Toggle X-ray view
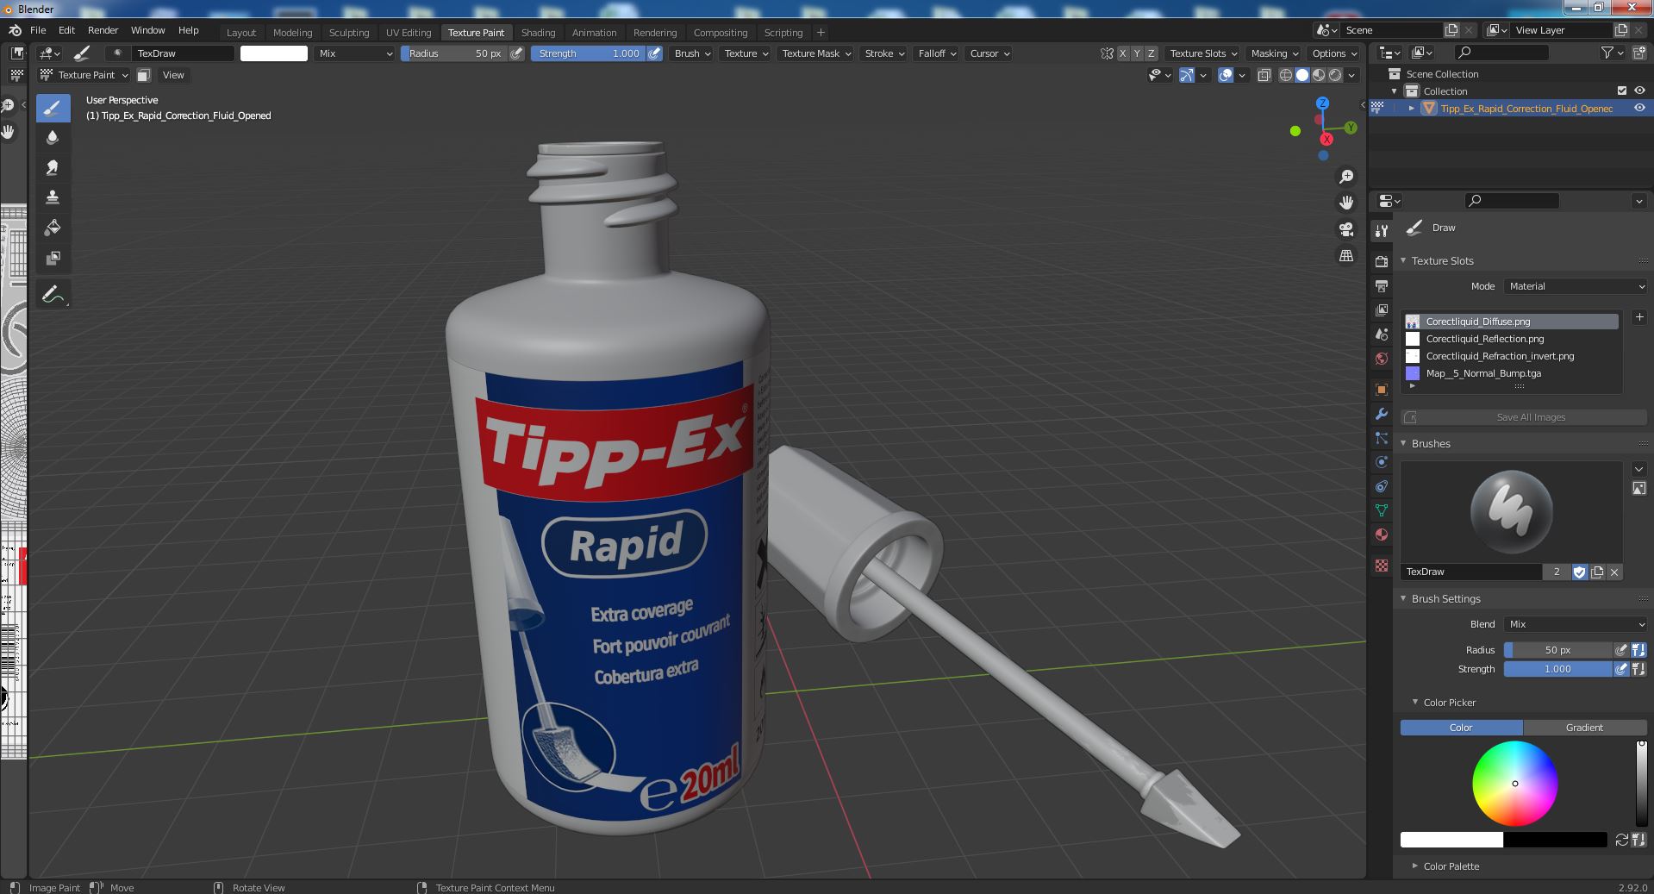 click(x=1264, y=75)
